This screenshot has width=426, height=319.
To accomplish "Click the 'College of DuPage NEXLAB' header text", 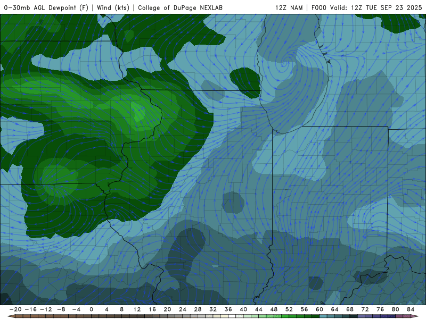I will coord(180,7).
